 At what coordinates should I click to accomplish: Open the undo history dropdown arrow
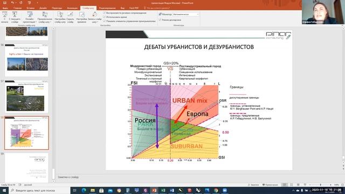[16, 3]
